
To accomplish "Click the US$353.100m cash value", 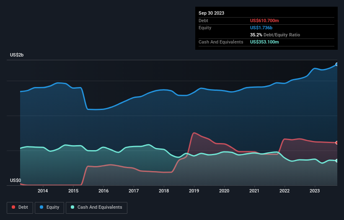I will coord(264,42).
